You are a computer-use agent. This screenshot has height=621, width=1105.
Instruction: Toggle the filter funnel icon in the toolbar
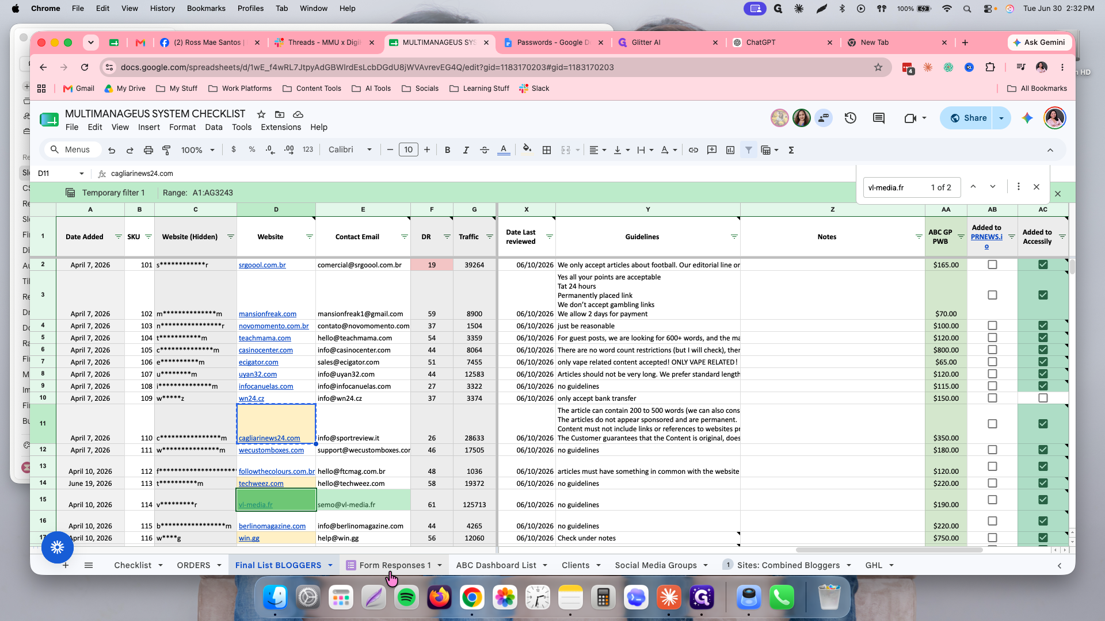[x=748, y=150]
